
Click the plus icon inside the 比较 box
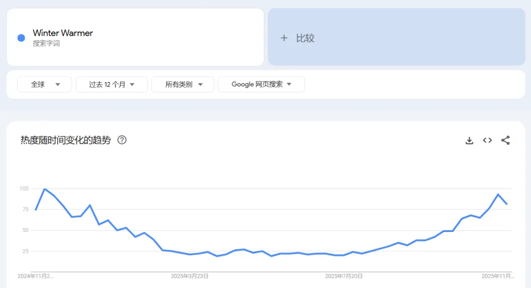[x=284, y=37]
